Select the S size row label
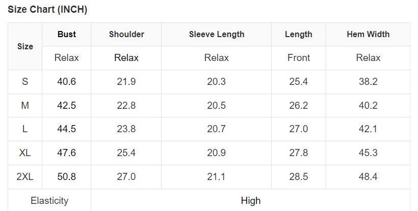The image size is (418, 211). tap(25, 81)
